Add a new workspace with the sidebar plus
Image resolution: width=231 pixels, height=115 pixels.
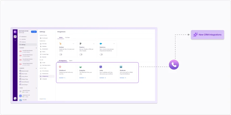point(15,40)
